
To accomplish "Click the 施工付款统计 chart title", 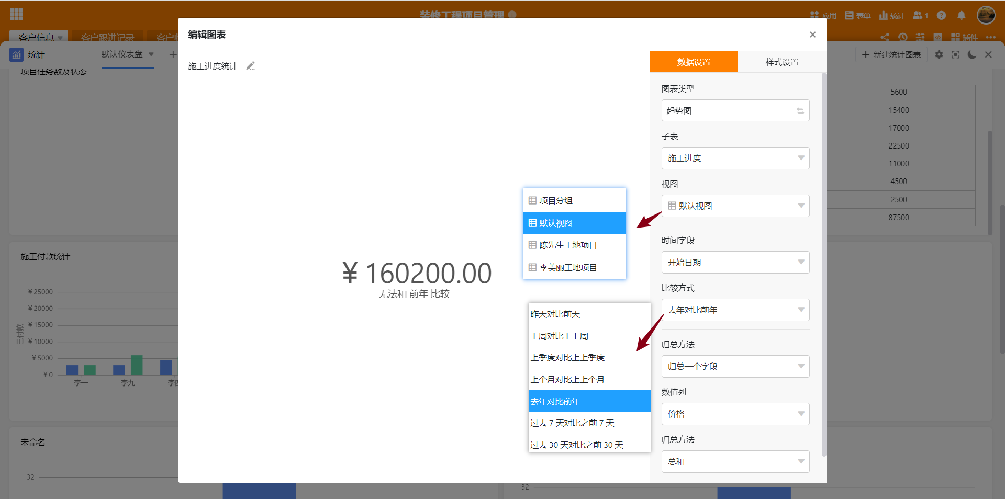I will [x=45, y=256].
